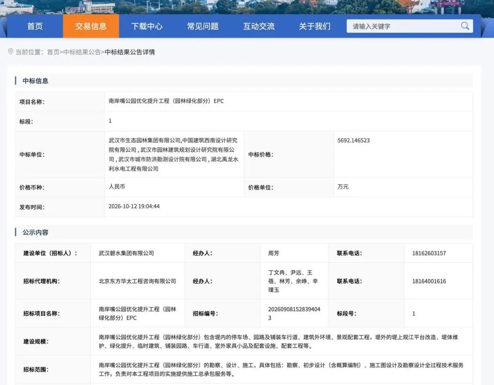
Task: Go to 下载中心 tab
Action: click(x=147, y=26)
